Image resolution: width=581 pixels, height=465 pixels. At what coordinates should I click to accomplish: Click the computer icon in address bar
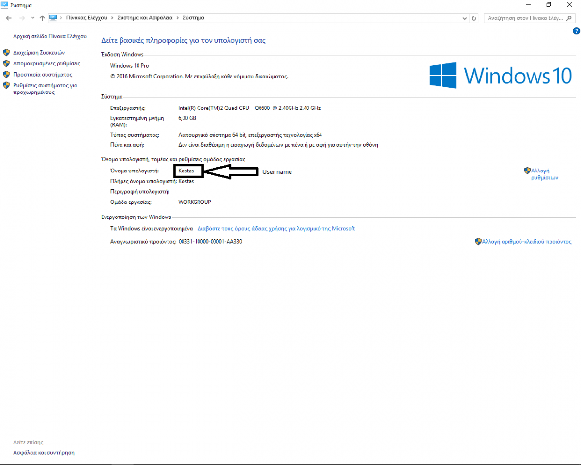(x=53, y=17)
